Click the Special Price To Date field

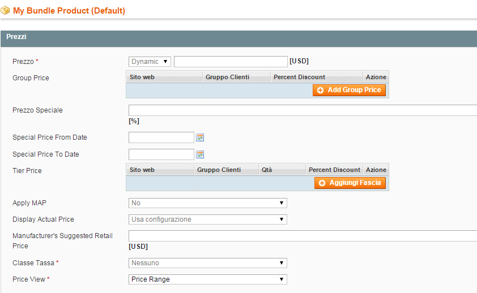(x=161, y=154)
